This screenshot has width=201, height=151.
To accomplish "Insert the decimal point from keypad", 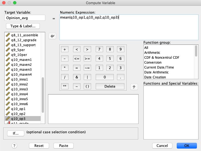I will click(x=121, y=77).
